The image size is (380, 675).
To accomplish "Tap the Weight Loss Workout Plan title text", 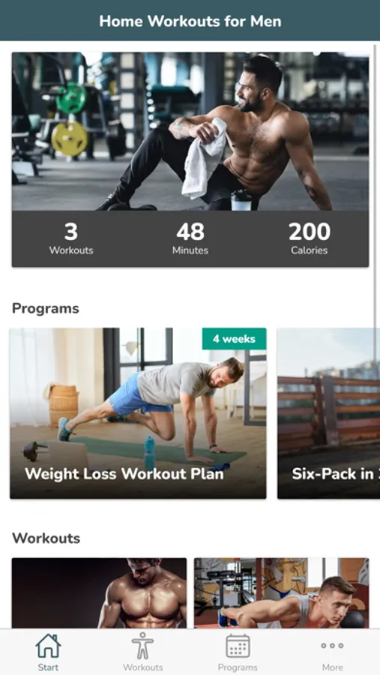I will click(124, 474).
